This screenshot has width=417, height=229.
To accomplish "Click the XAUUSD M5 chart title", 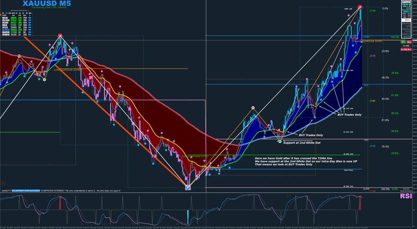I will tap(46, 4).
